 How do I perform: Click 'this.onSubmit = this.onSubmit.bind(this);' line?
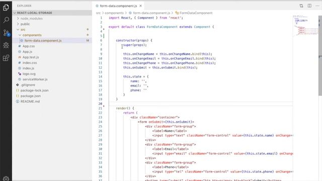[x=160, y=67]
